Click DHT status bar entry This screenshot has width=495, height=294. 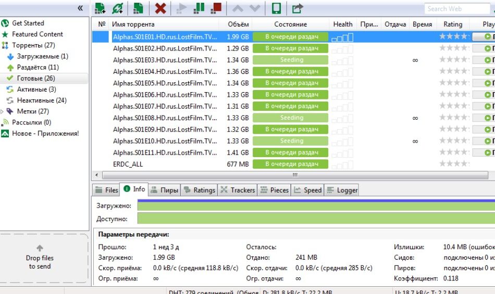point(214,291)
